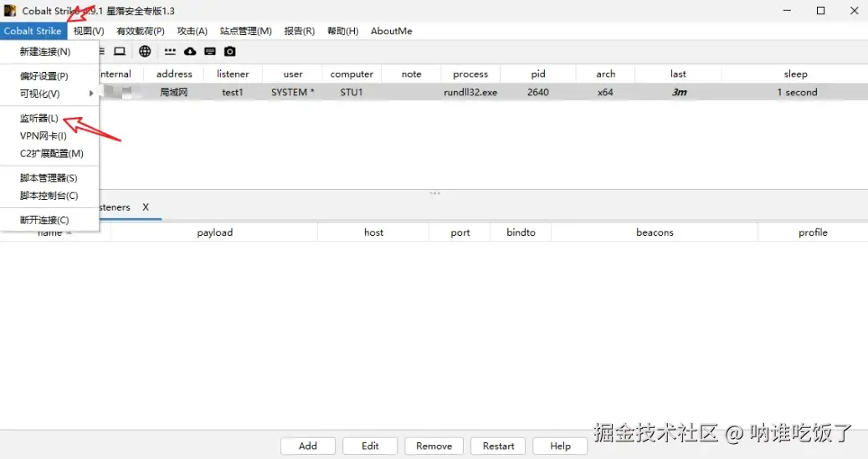Screen dimensions: 868x459
Task: Click the profile column header
Action: pyautogui.click(x=813, y=232)
